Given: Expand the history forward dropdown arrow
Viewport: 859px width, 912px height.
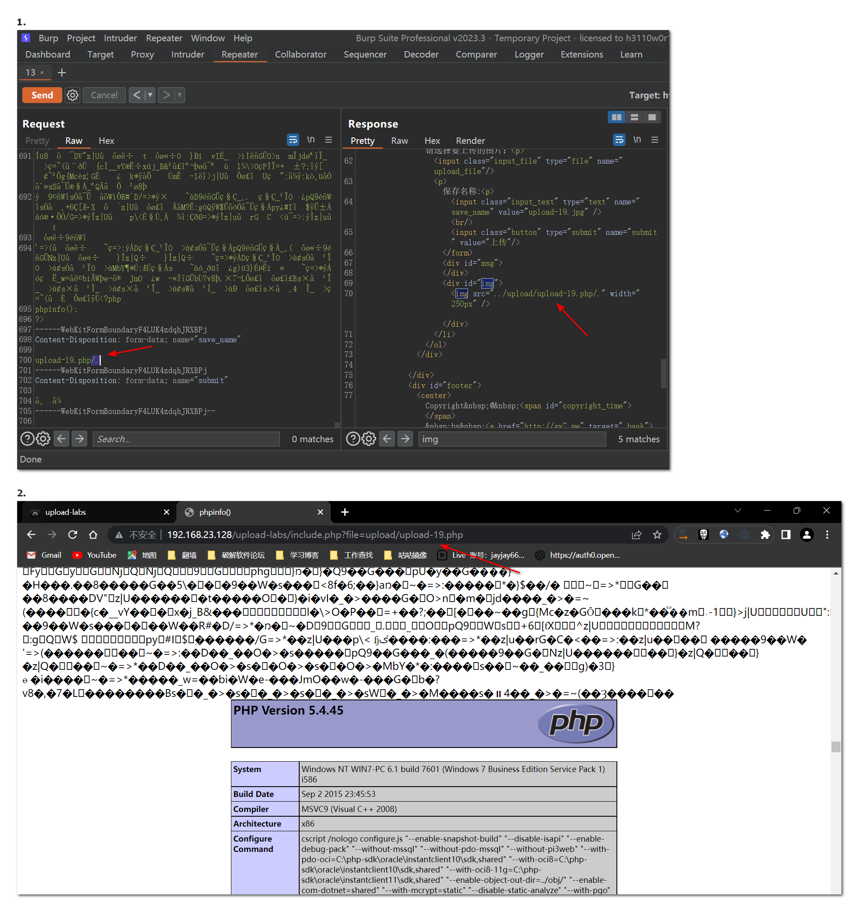Looking at the screenshot, I should pos(180,95).
